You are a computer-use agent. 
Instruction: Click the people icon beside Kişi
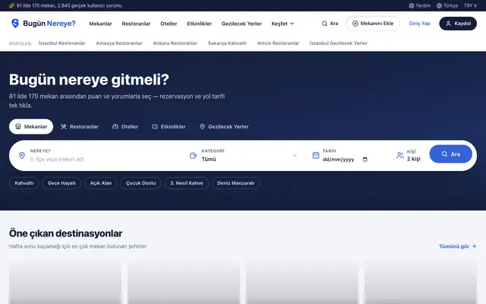400,155
